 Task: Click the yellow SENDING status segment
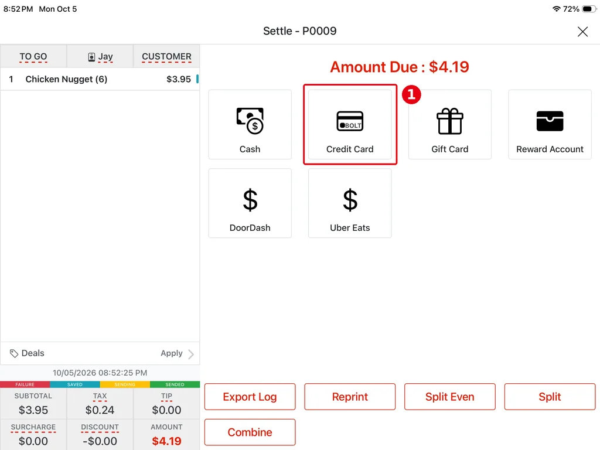tap(125, 384)
